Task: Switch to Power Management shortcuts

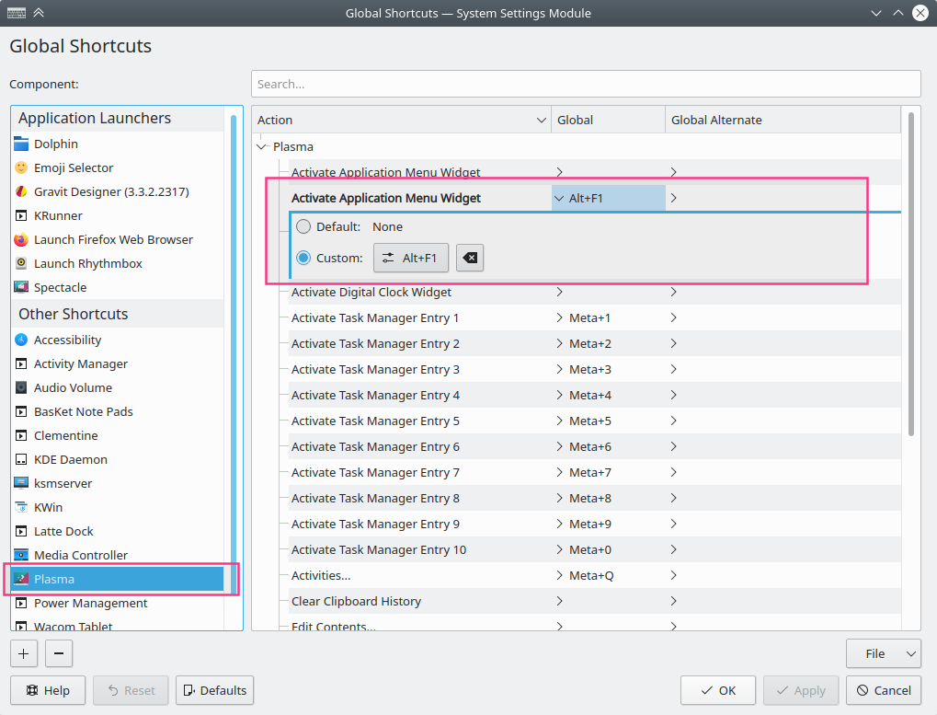Action: coord(91,603)
